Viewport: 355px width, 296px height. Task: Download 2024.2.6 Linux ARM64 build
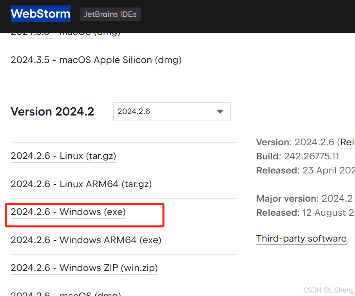(x=81, y=184)
